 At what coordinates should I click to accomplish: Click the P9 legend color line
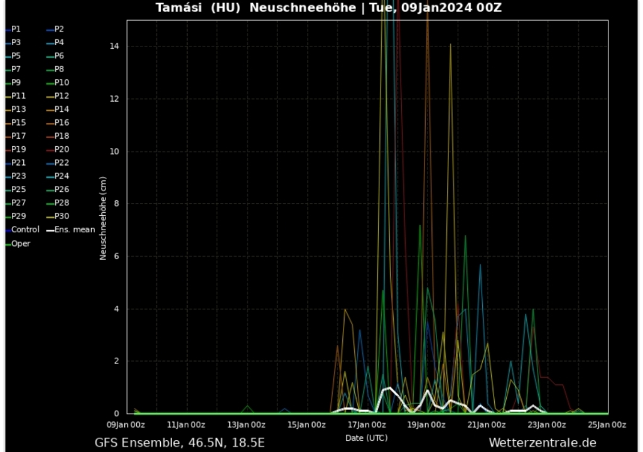click(x=8, y=83)
